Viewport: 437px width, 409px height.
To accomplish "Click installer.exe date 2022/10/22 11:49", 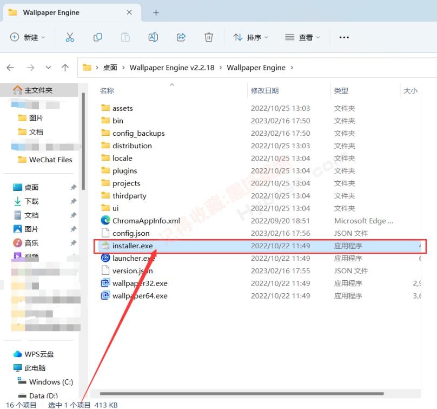I will pos(280,246).
